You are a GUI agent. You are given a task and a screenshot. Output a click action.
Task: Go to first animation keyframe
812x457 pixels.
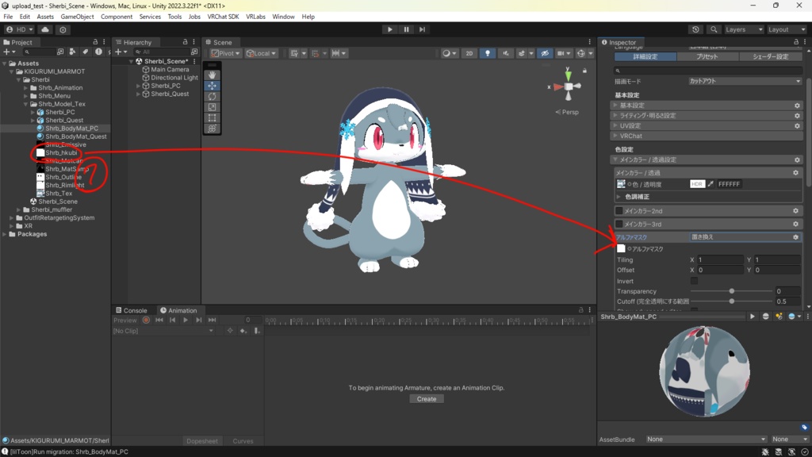pos(159,321)
